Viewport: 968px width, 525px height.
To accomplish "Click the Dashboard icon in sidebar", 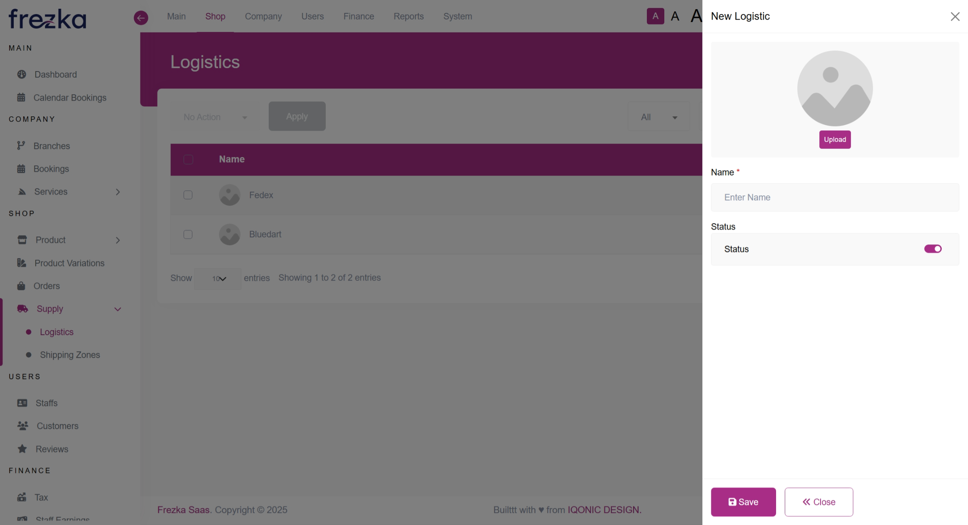I will click(x=22, y=74).
